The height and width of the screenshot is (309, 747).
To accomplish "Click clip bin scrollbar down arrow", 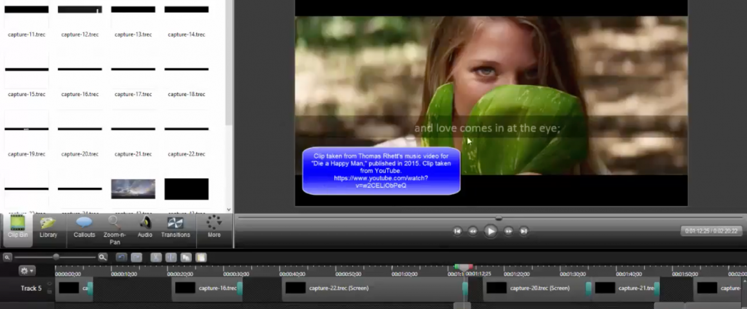I will 229,209.
